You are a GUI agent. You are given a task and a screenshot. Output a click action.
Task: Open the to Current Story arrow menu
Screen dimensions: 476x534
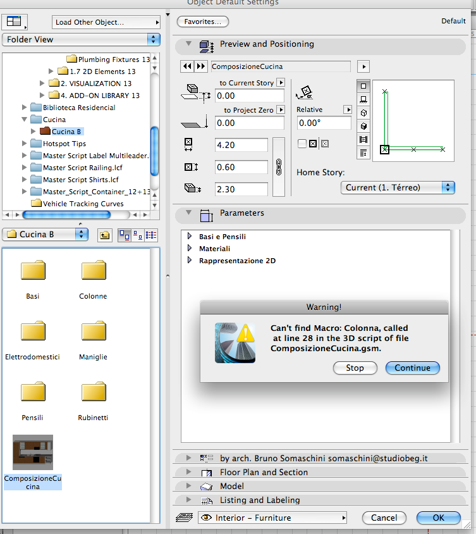click(281, 82)
